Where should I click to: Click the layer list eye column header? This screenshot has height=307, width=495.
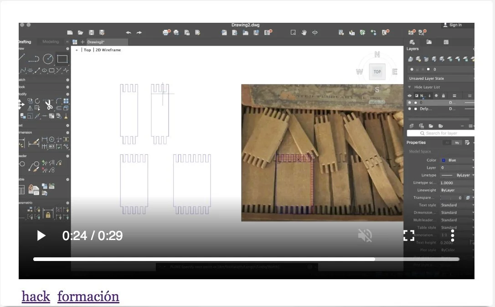point(409,96)
